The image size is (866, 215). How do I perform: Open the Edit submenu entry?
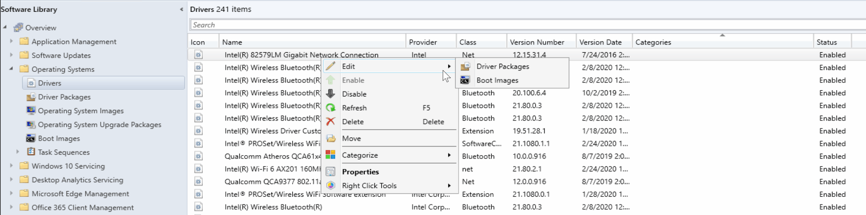pyautogui.click(x=348, y=67)
